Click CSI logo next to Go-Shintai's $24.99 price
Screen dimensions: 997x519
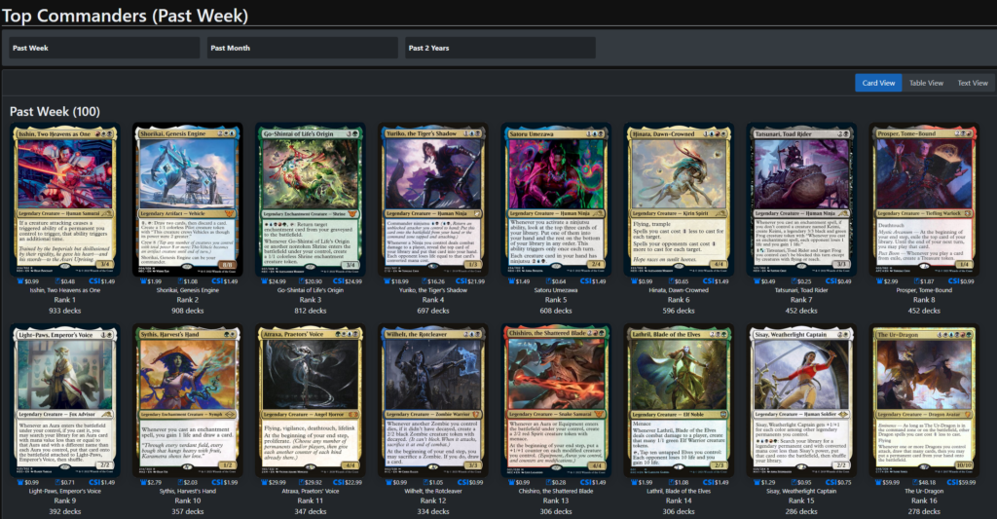[338, 281]
